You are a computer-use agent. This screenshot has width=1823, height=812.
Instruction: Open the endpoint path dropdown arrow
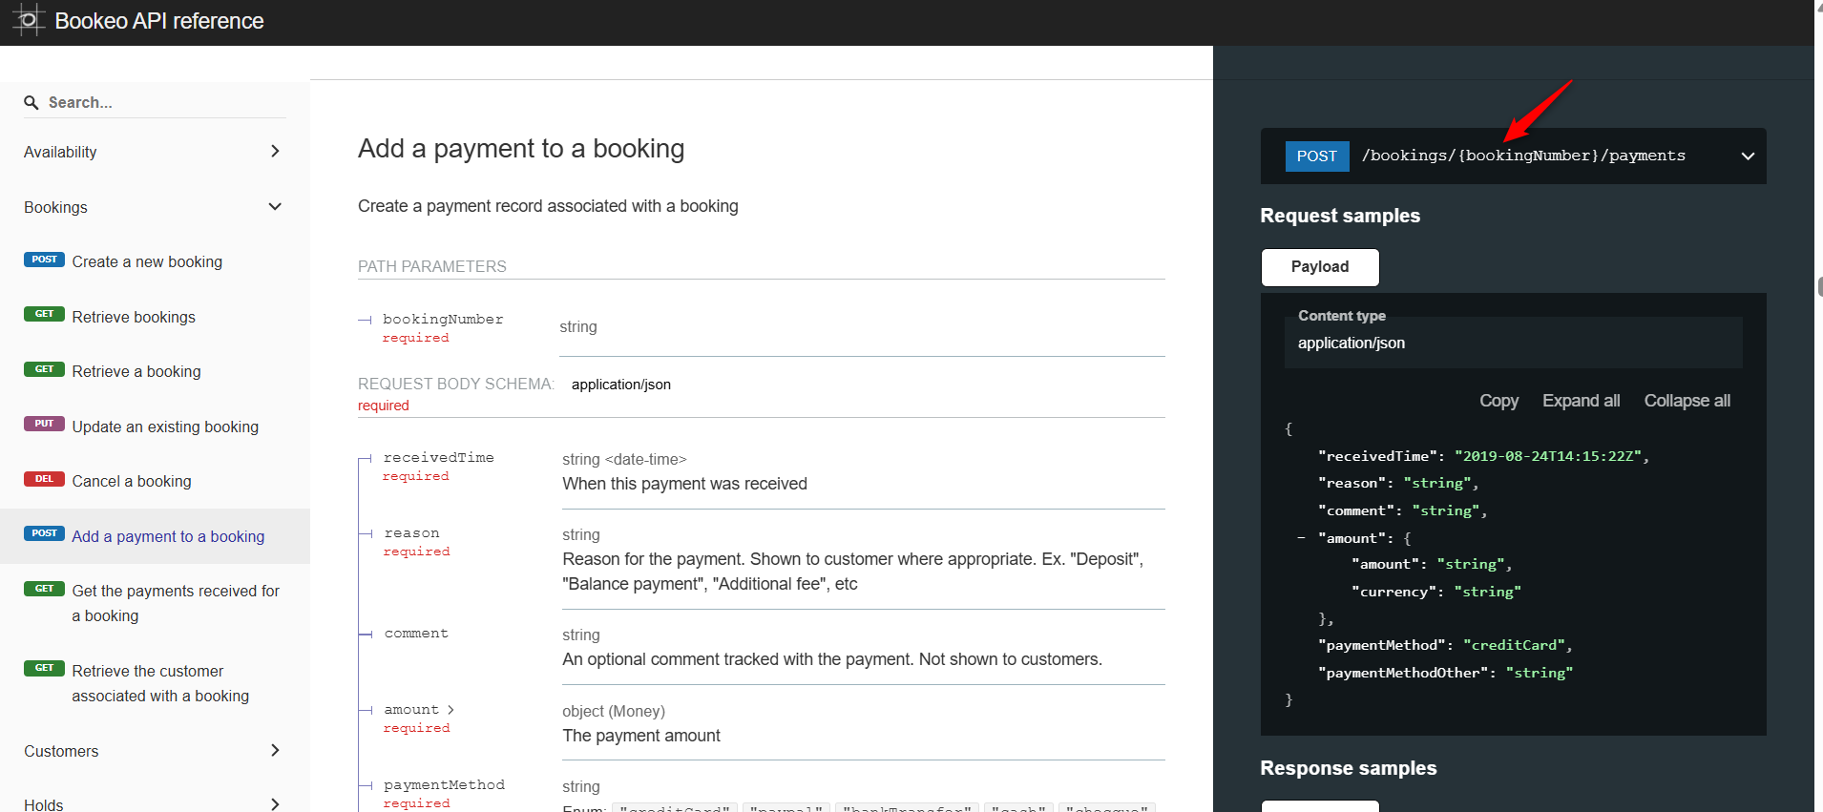pyautogui.click(x=1747, y=156)
